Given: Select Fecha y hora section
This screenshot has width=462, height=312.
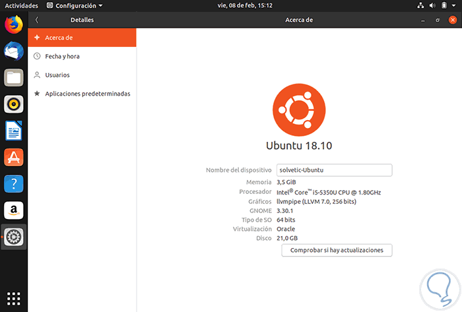Looking at the screenshot, I should coord(82,56).
